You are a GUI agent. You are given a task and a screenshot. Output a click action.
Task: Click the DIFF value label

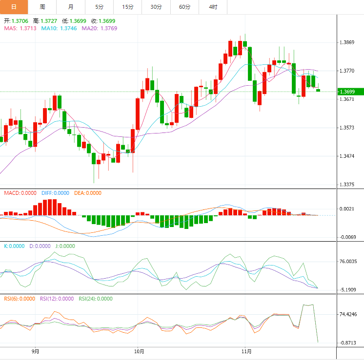tap(55, 193)
